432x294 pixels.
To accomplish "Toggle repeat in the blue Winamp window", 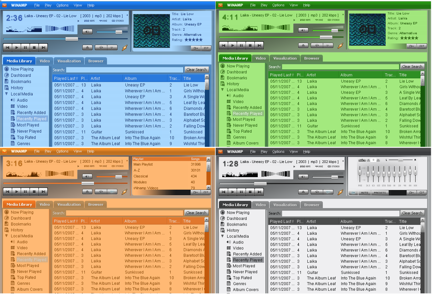I will click(x=112, y=47).
